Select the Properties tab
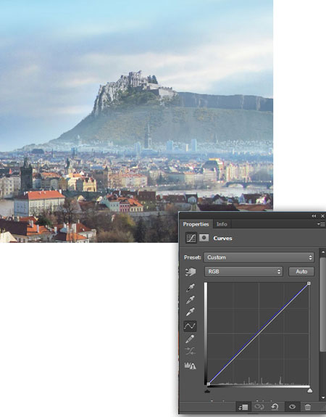 [x=196, y=224]
